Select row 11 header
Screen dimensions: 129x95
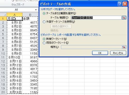3,57
